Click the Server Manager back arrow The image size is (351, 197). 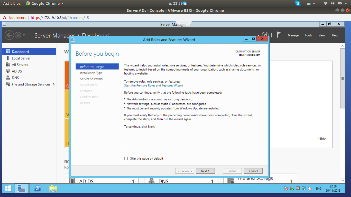click(9, 35)
